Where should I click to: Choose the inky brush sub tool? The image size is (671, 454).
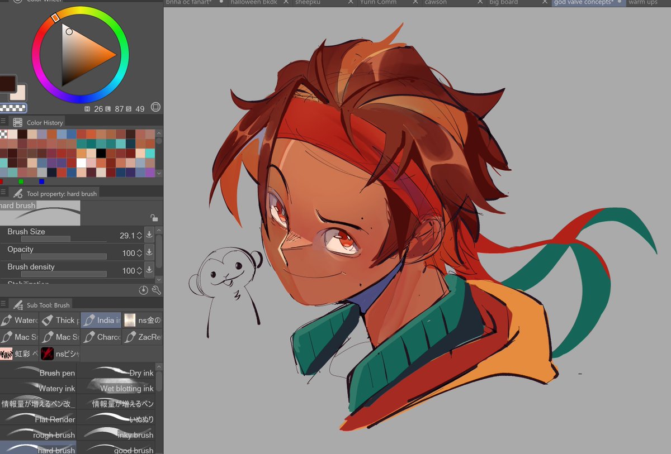coord(116,433)
